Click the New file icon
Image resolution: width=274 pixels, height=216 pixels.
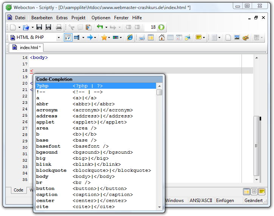pyautogui.click(x=12, y=27)
